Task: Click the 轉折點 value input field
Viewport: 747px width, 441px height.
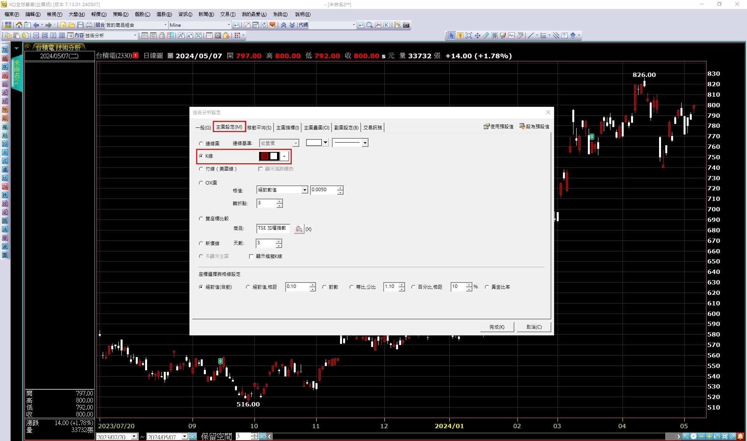Action: pos(267,203)
